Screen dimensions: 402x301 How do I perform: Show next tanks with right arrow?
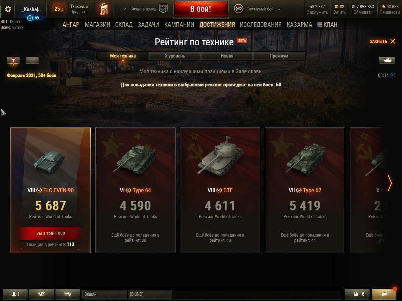coord(390,183)
